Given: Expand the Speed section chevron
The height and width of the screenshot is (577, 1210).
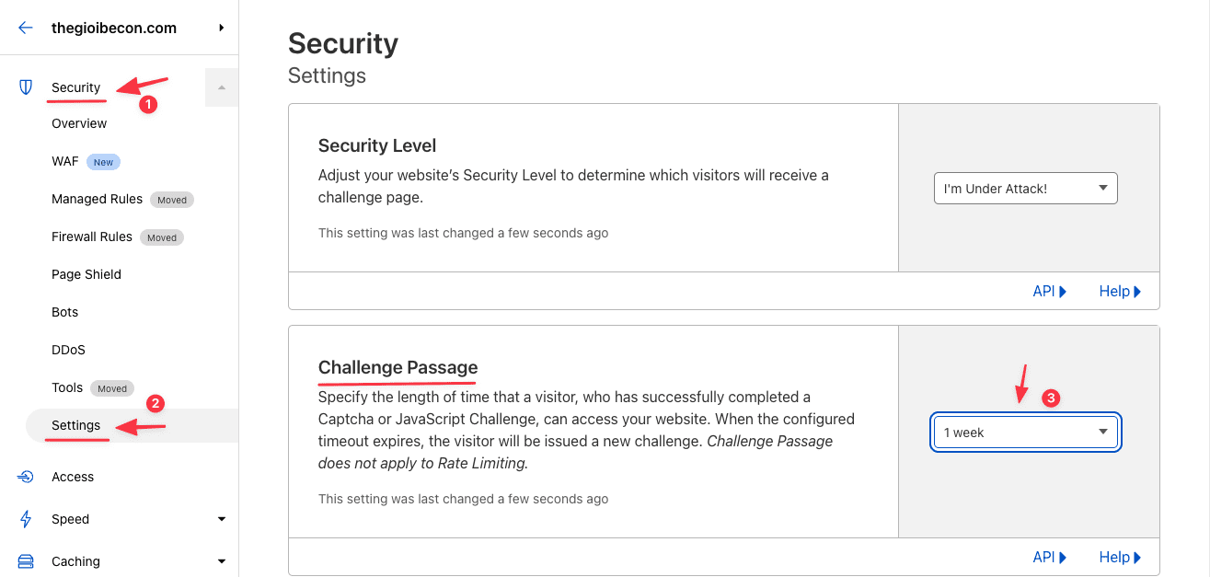Looking at the screenshot, I should pyautogui.click(x=221, y=518).
